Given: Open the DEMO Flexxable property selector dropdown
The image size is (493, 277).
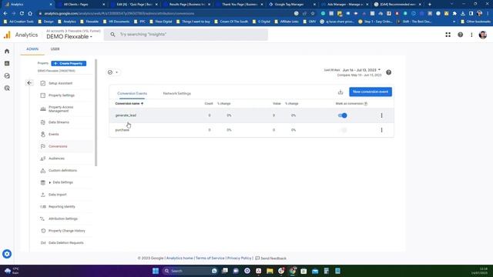Looking at the screenshot, I should 69,37.
